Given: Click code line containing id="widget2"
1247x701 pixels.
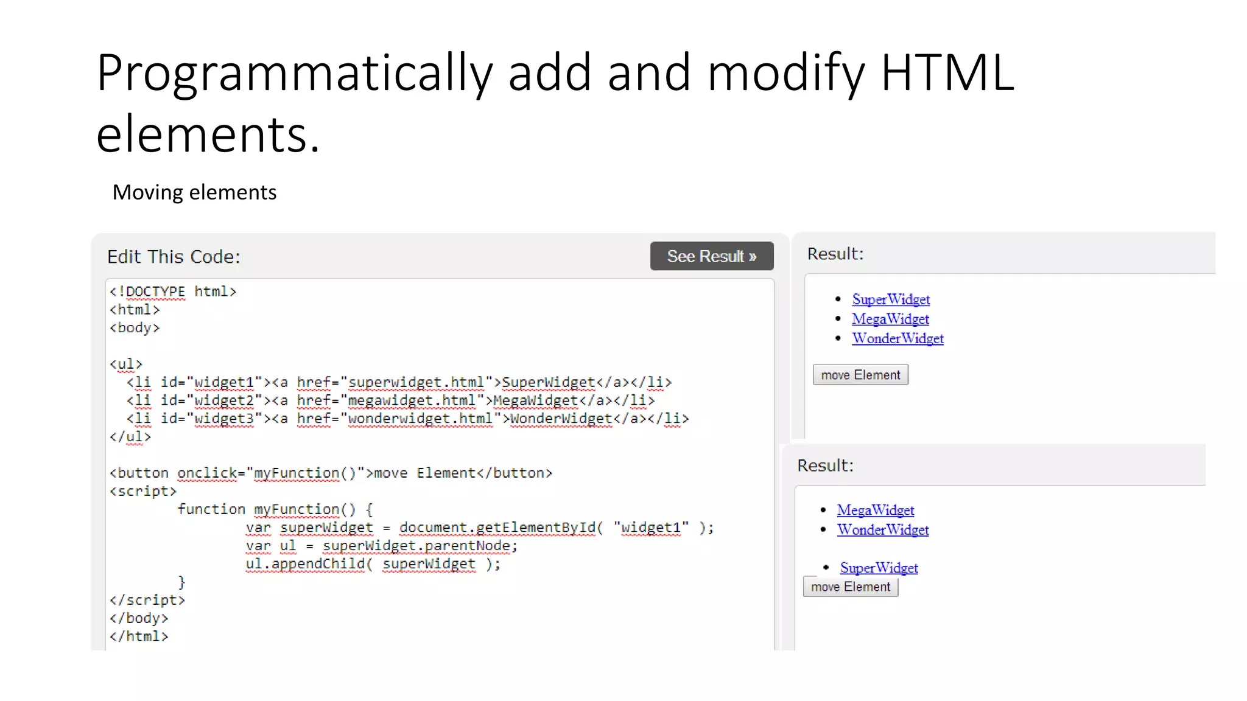Looking at the screenshot, I should click(390, 400).
